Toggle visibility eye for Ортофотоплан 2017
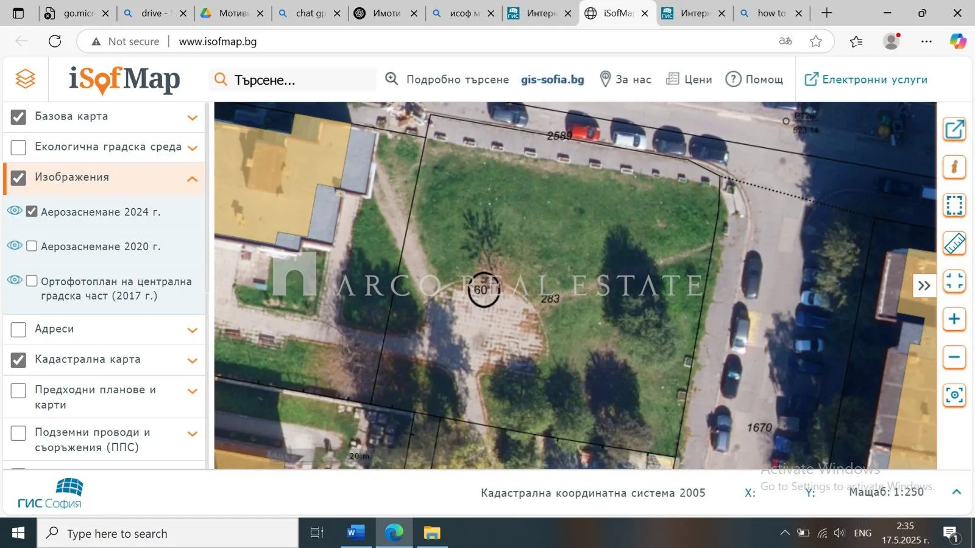The width and height of the screenshot is (975, 548). pos(14,280)
